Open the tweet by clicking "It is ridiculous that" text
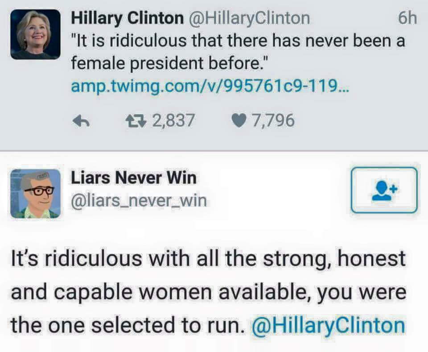Image resolution: width=428 pixels, height=352 pixels. [x=147, y=41]
